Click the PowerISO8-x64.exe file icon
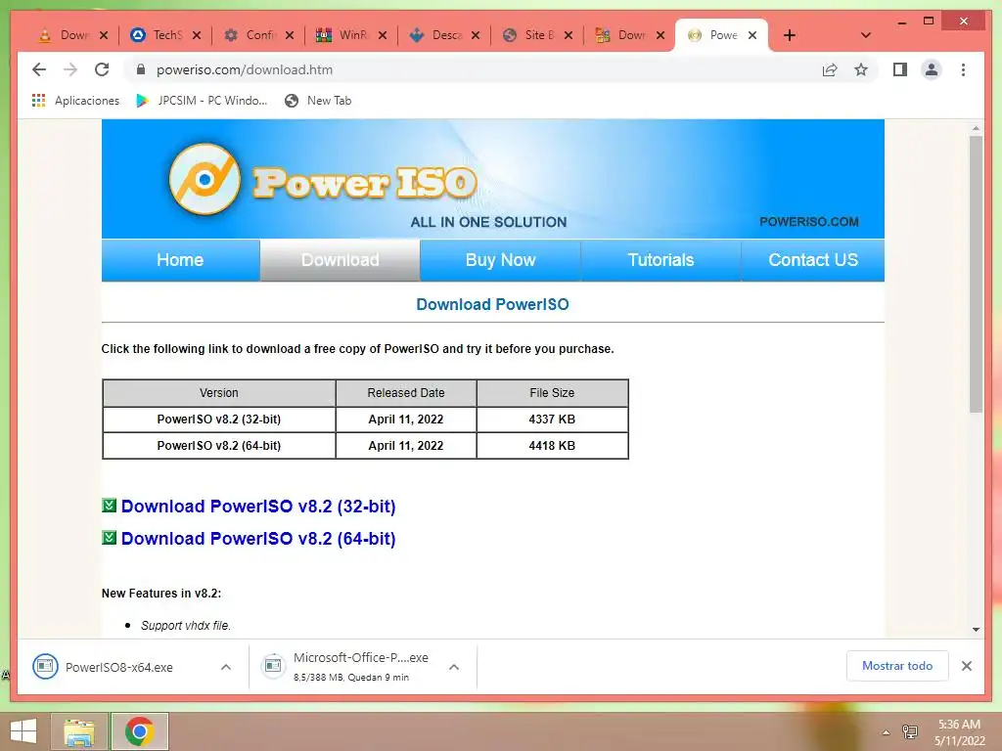1002x751 pixels. [45, 667]
